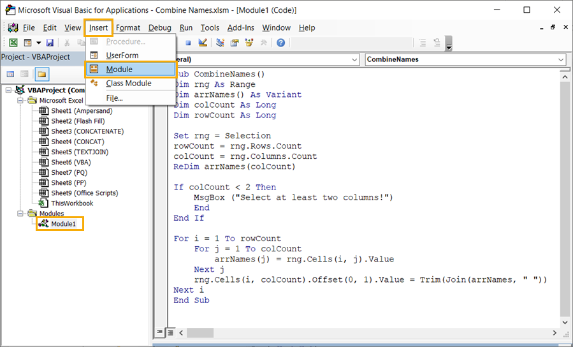Screen dimensions: 573x347
Task: Click the Indent icon on the toolbar
Action: pos(423,43)
